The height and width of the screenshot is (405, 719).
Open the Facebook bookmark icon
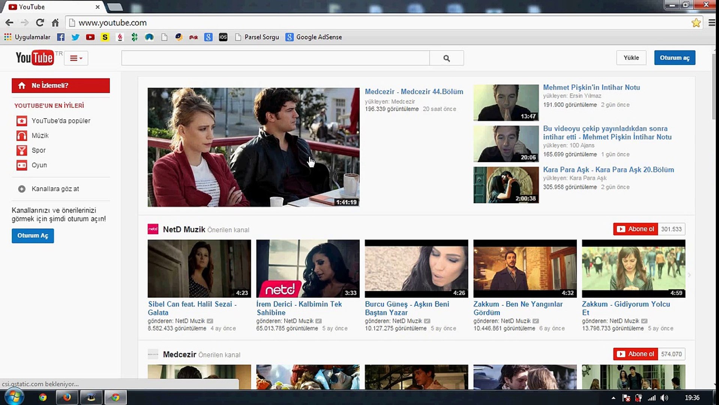tap(61, 37)
